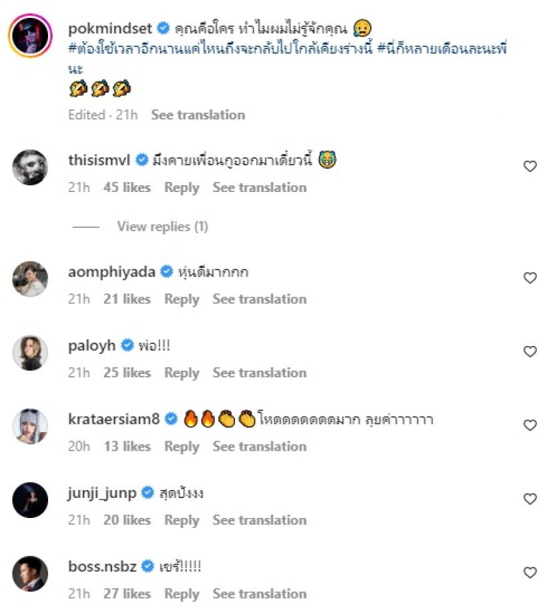Like the comment by thisismvl
547x614 pixels.
point(530,167)
